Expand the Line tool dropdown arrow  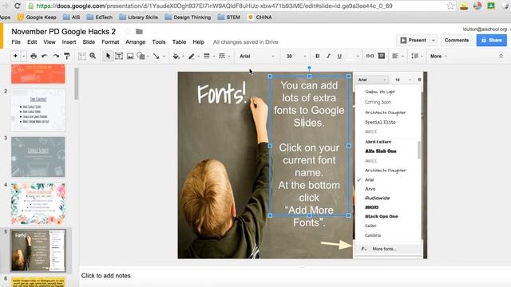(x=164, y=57)
